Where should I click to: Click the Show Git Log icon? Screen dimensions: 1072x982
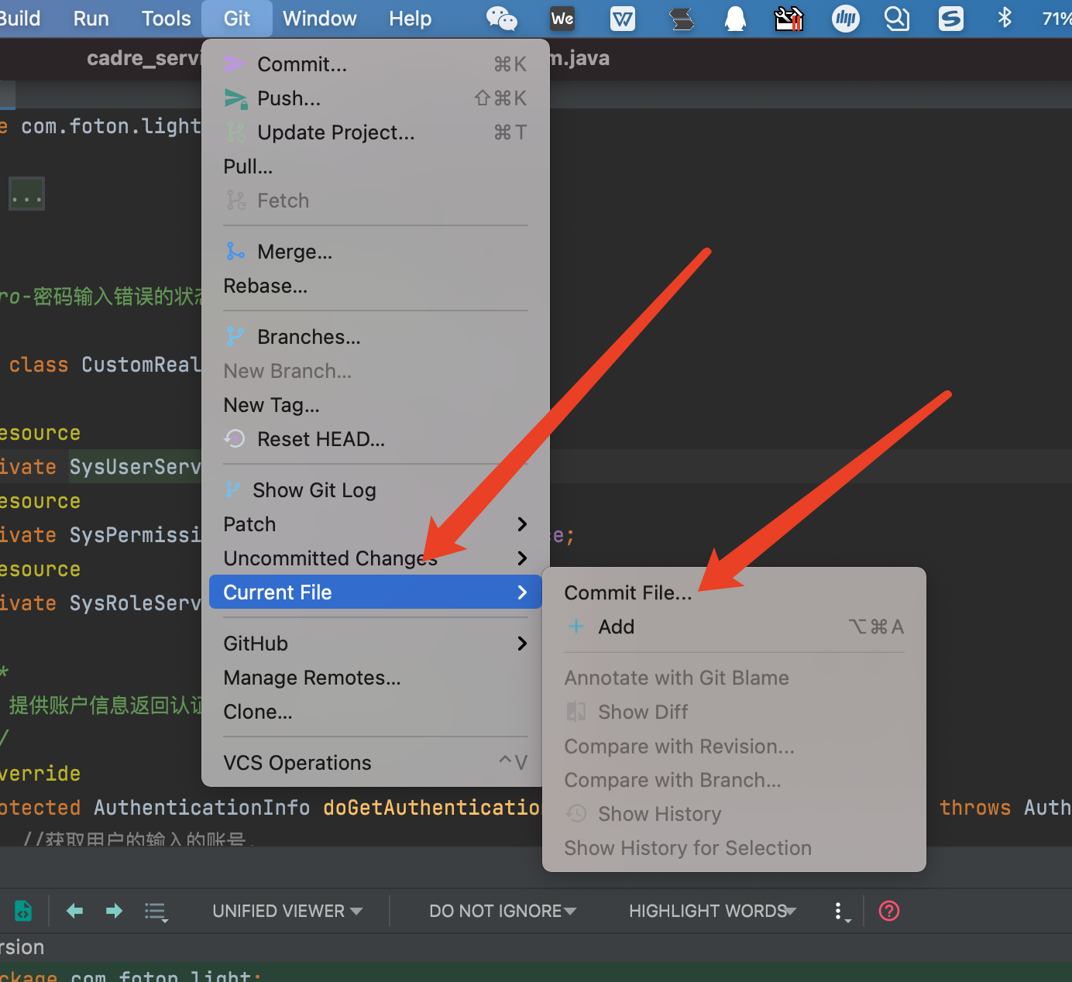[x=232, y=489]
